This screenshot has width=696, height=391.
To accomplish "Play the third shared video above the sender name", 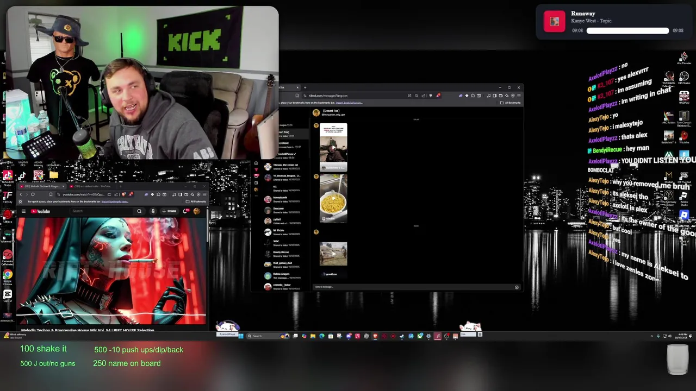I will 333,254.
